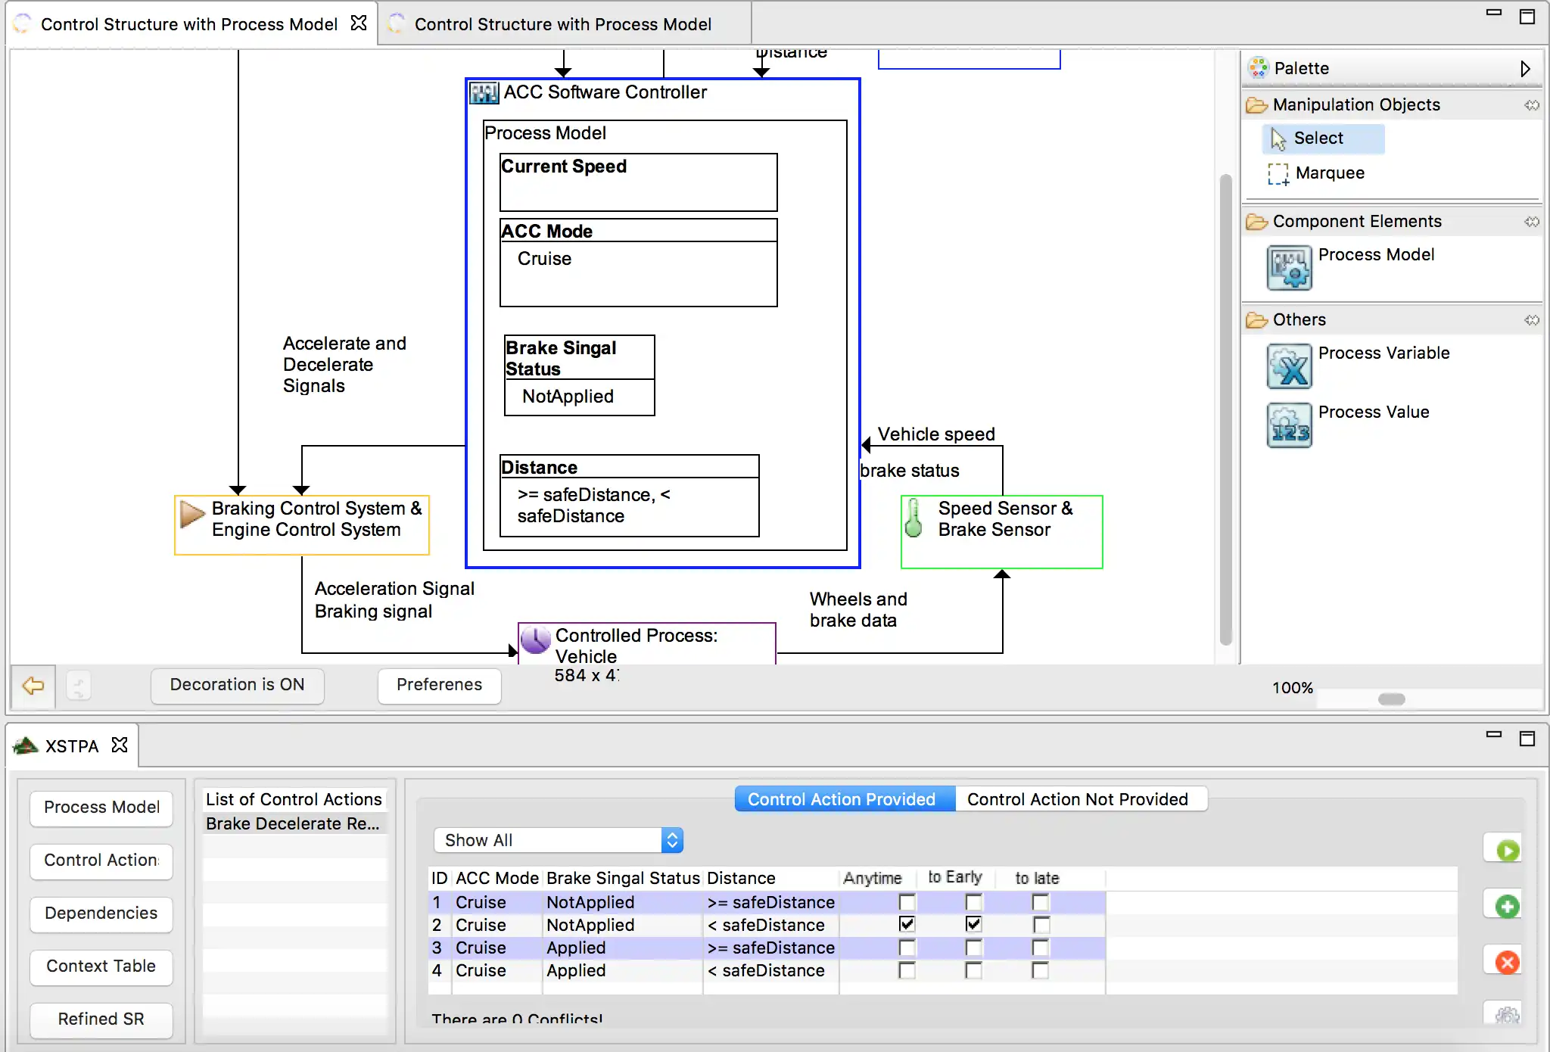Open the Context Table view button
This screenshot has height=1052, width=1550.
[101, 966]
